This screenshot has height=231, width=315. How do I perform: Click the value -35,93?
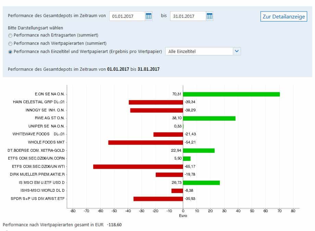coord(190,199)
